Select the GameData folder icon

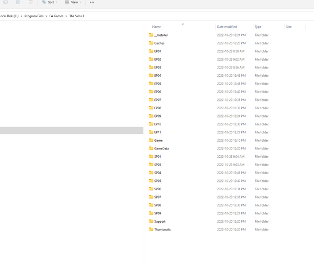[x=151, y=148]
